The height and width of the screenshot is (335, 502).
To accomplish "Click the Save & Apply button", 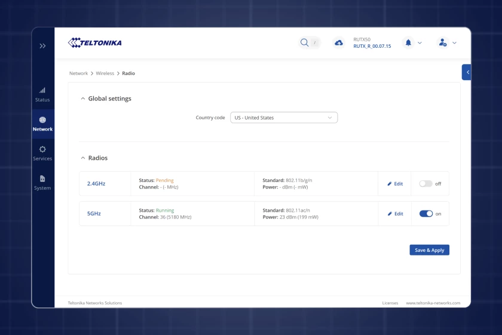I will click(x=429, y=250).
